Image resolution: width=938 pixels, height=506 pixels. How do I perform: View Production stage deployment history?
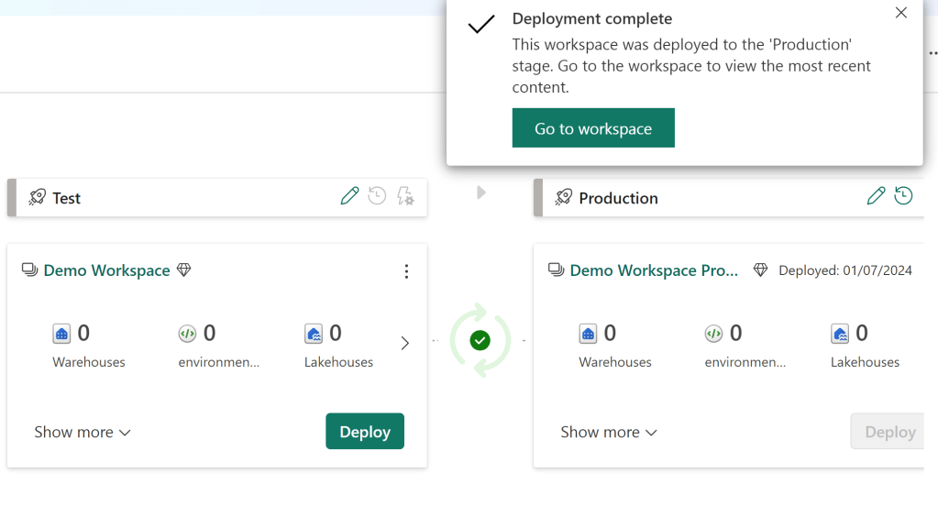(x=903, y=196)
